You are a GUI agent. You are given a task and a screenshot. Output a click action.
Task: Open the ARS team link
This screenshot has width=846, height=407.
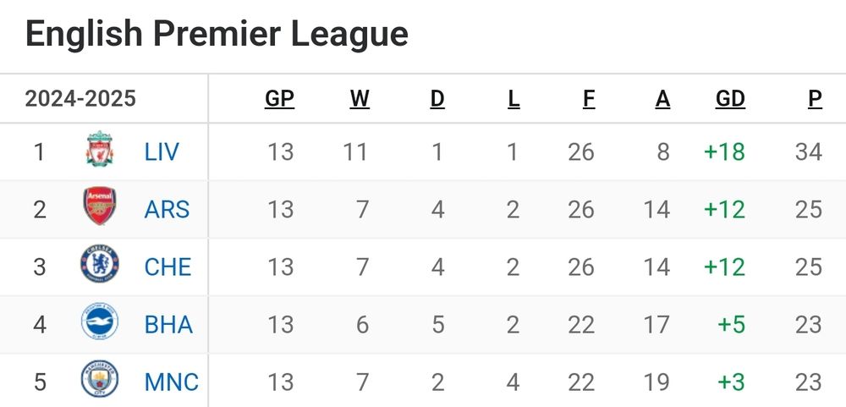coord(167,209)
